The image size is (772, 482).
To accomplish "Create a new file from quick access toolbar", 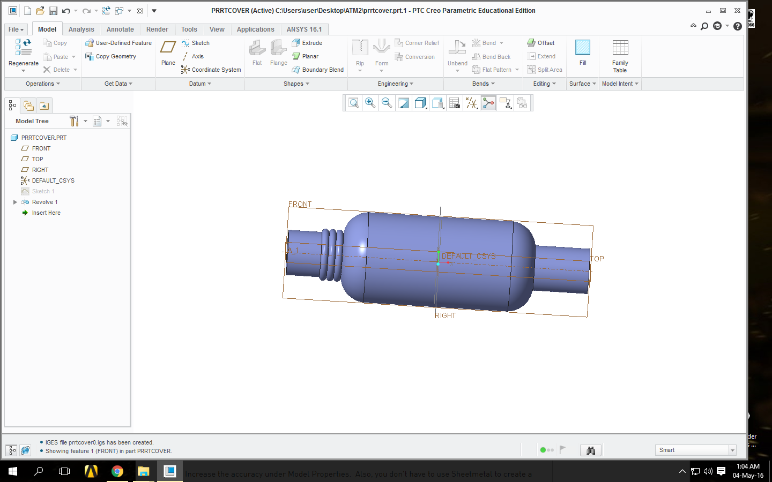I will tap(27, 11).
